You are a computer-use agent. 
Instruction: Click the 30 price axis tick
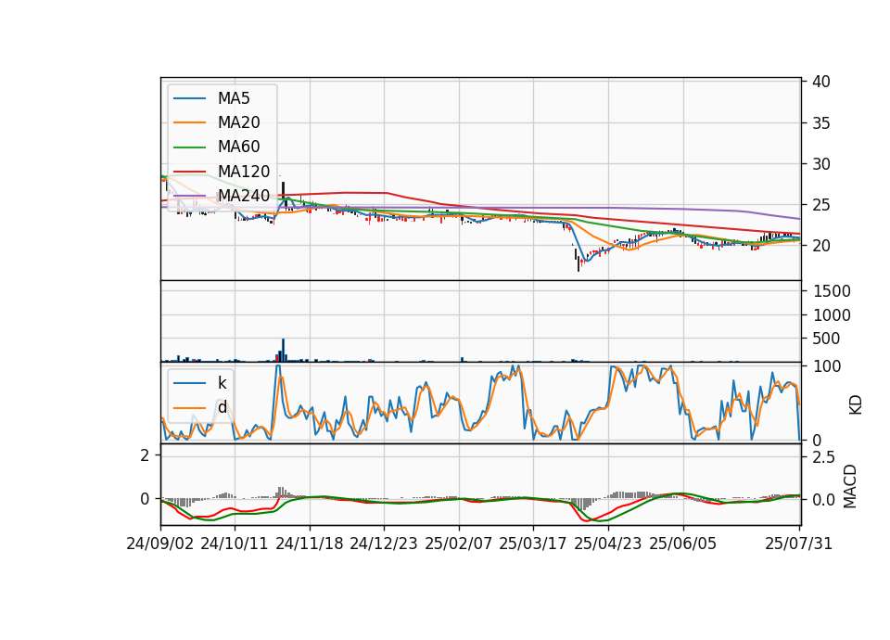[x=820, y=164]
